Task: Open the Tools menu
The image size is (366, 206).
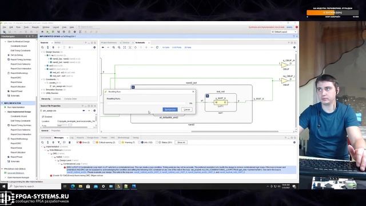Action: click(x=26, y=27)
